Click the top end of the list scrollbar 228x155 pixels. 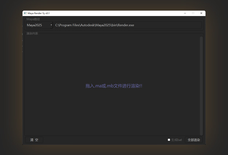coord(201,37)
